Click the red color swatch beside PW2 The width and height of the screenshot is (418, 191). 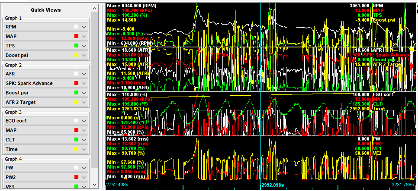pyautogui.click(x=77, y=177)
